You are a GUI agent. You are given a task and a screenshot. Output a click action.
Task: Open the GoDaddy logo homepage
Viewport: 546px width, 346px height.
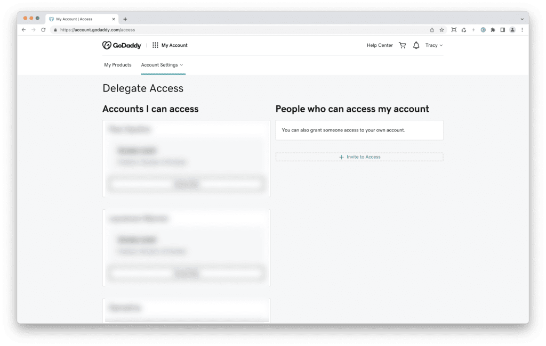pyautogui.click(x=122, y=45)
